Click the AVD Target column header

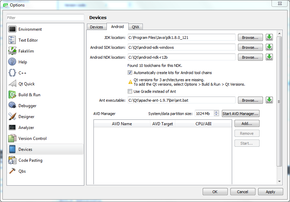click(163, 124)
